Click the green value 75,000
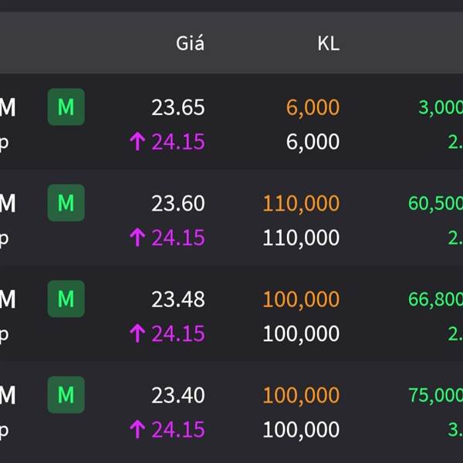This screenshot has width=463, height=463. tap(436, 395)
